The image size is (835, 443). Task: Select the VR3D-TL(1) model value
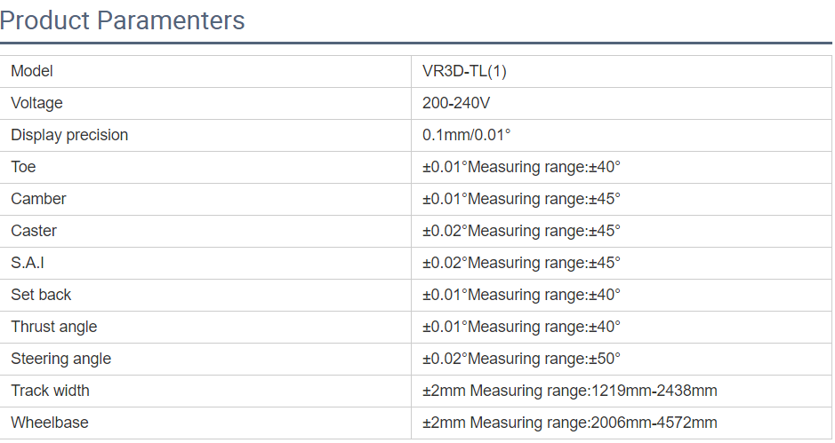click(x=464, y=71)
